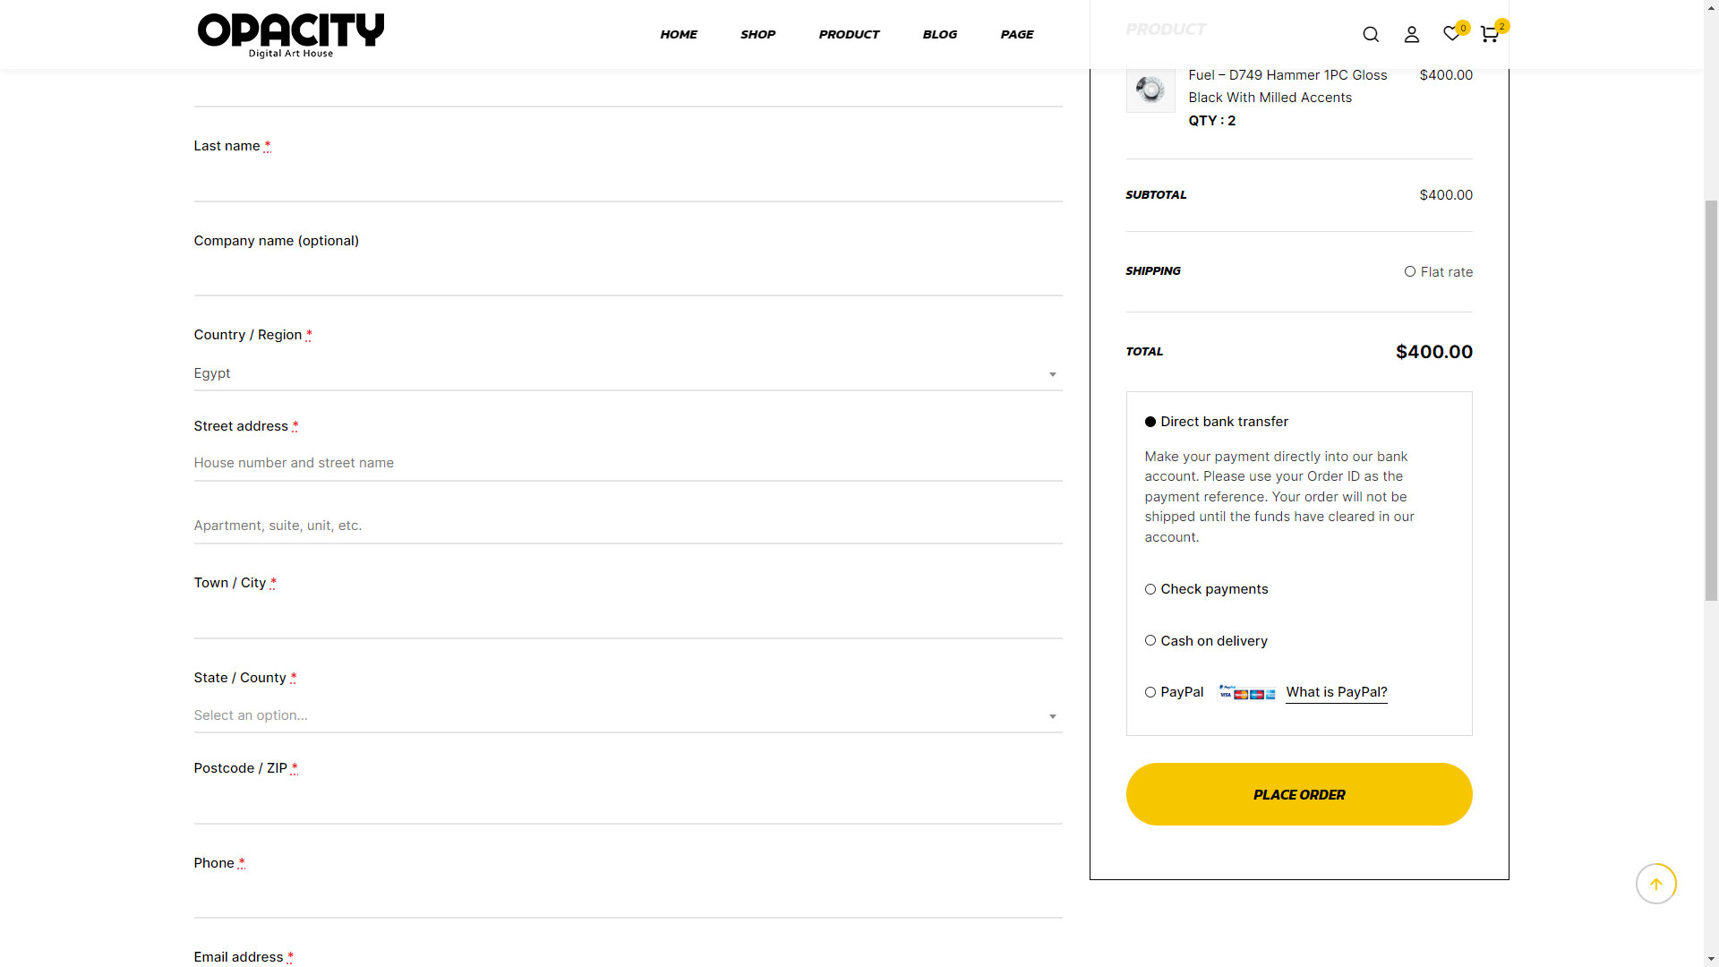Open the SHOP menu item
Image resolution: width=1719 pixels, height=967 pixels.
(x=757, y=34)
